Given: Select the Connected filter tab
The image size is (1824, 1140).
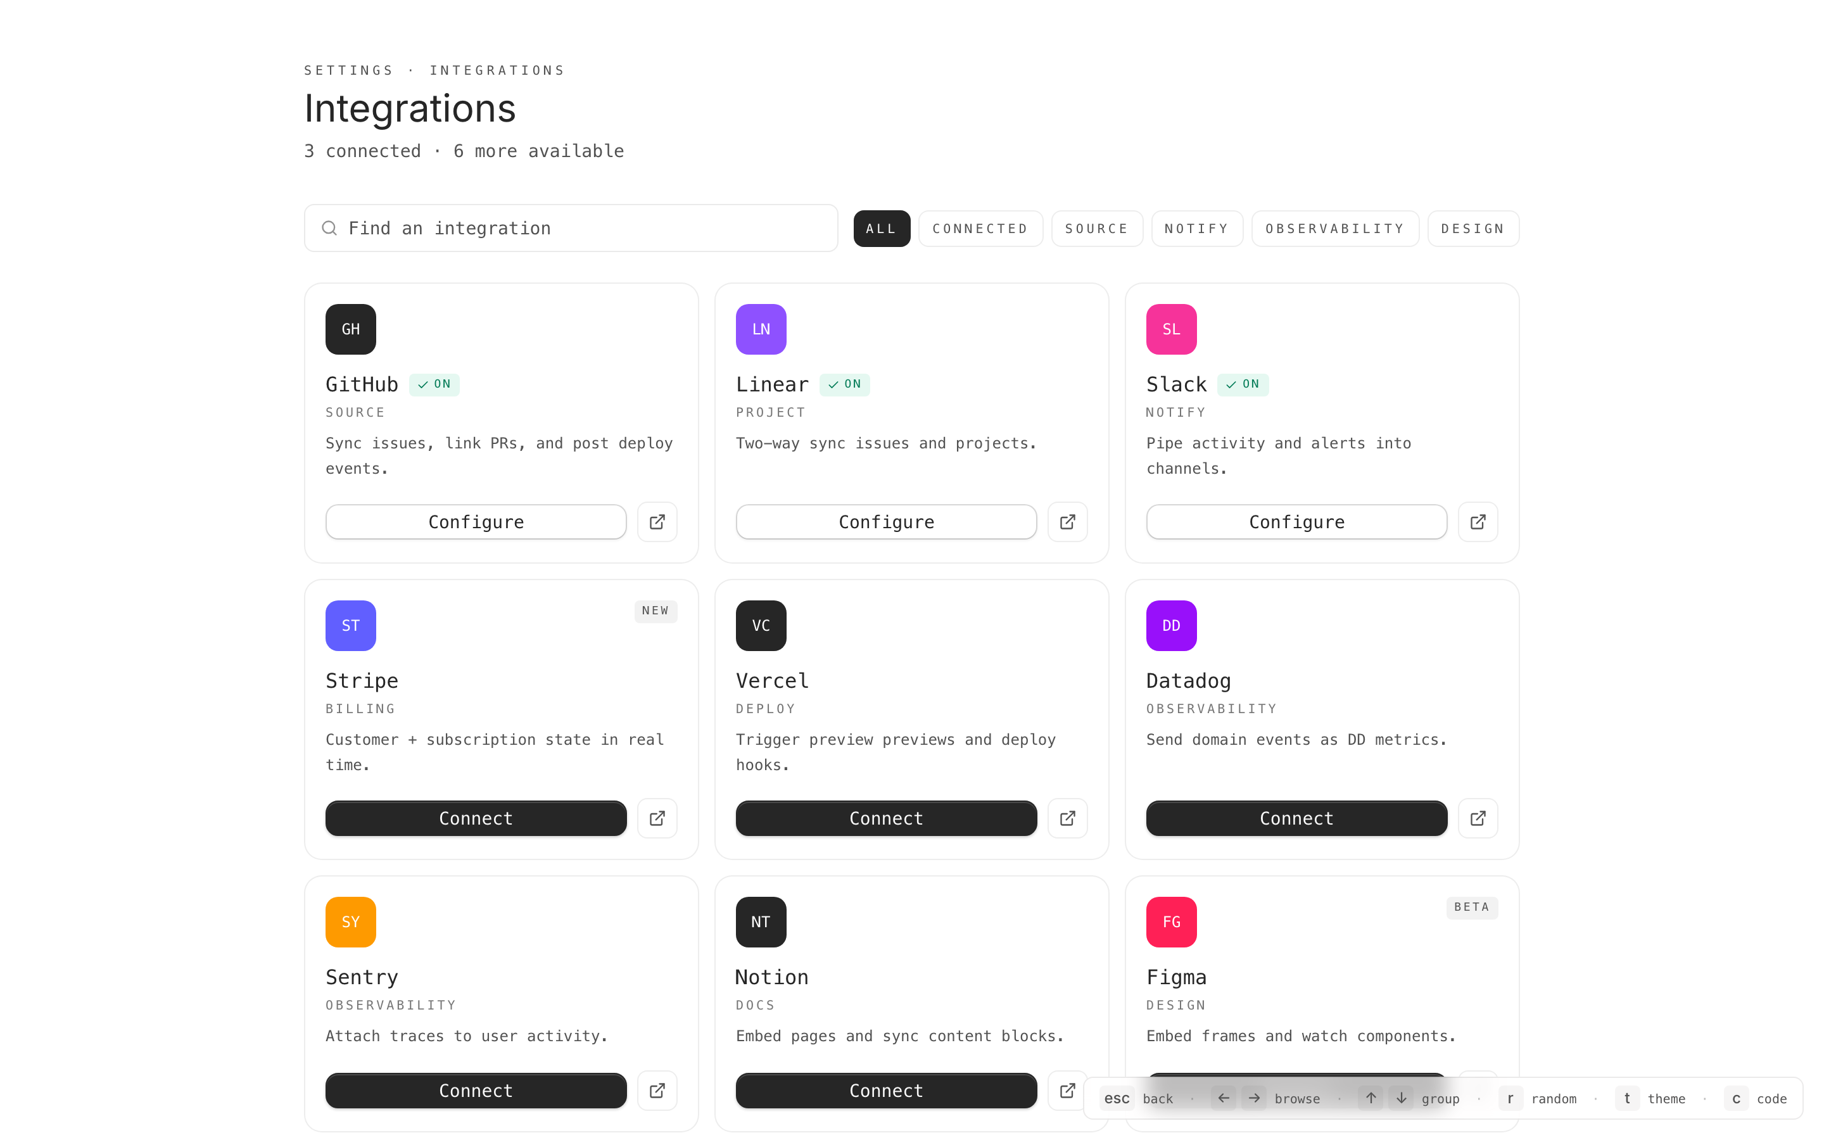Looking at the screenshot, I should click(x=980, y=229).
